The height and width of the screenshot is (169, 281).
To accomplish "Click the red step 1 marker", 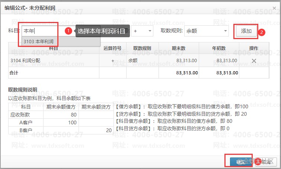I will pyautogui.click(x=68, y=31).
